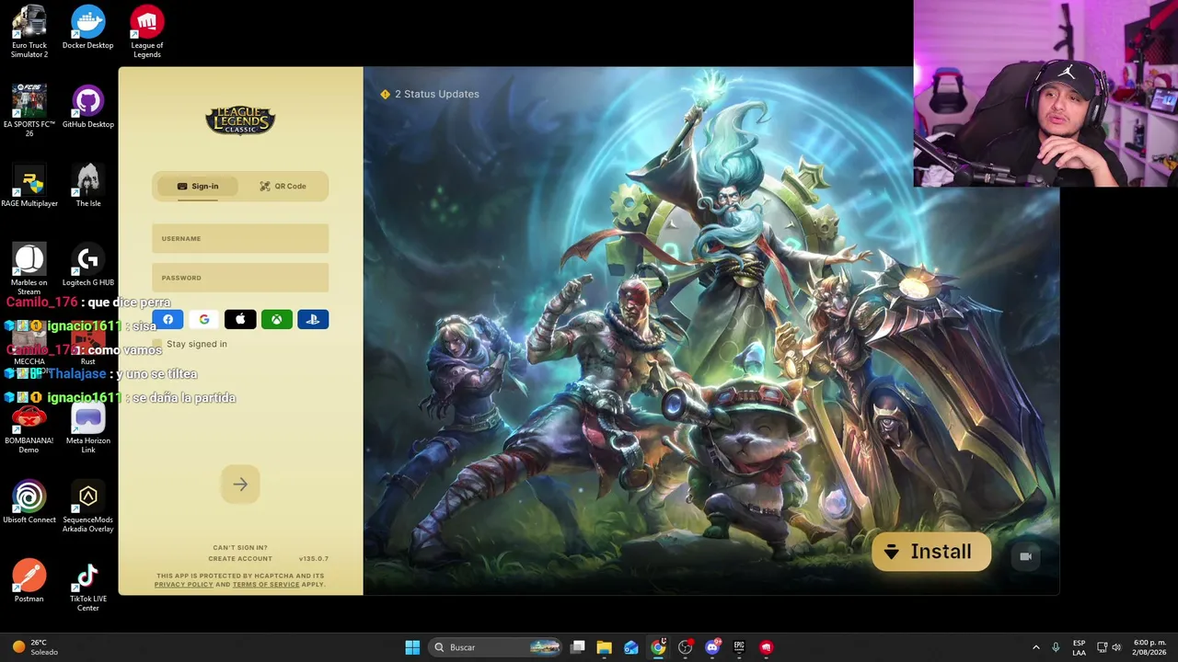Open File Explorer from the taskbar
1178x662 pixels.
[604, 647]
